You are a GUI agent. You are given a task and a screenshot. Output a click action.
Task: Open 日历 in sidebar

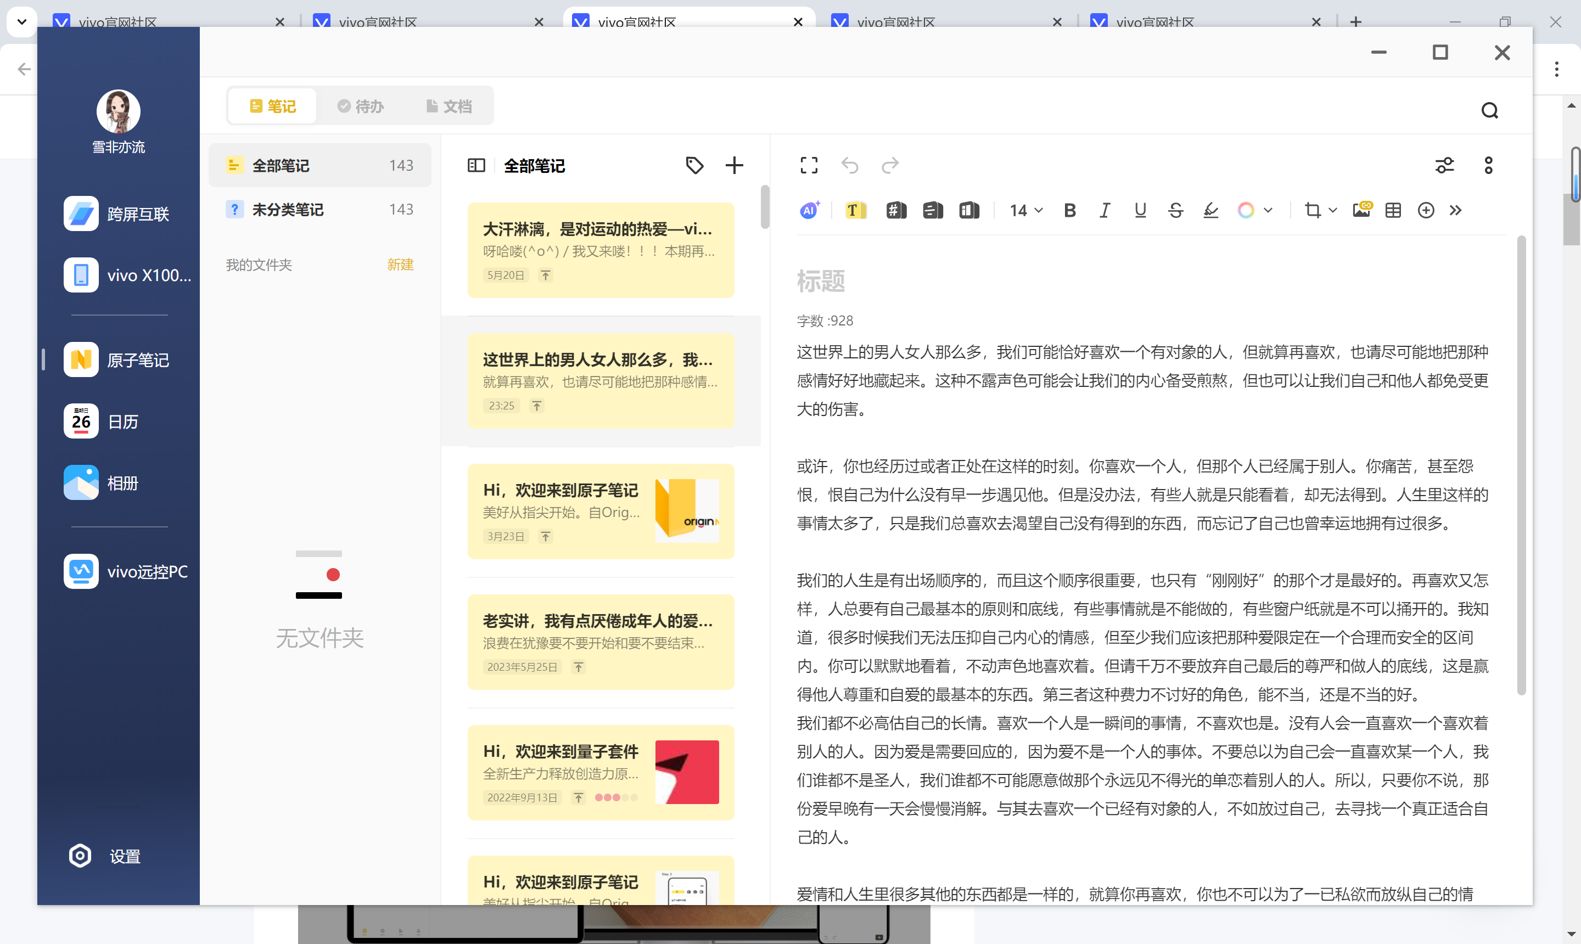[x=102, y=421]
